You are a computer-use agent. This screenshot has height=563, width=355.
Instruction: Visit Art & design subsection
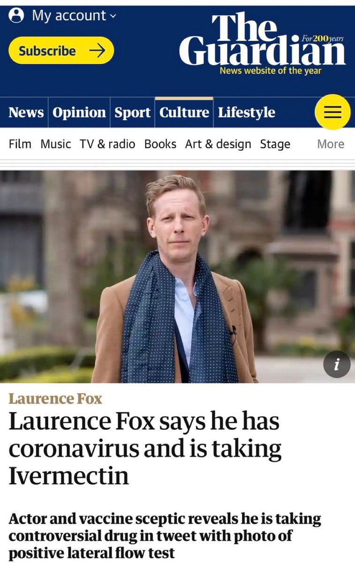tap(218, 144)
